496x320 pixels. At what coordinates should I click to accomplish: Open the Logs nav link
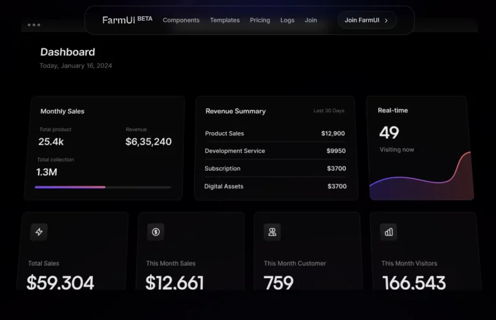click(287, 20)
